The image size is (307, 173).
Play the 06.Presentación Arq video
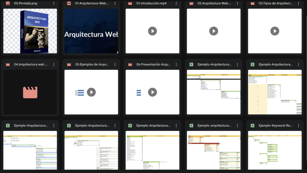pos(152,92)
